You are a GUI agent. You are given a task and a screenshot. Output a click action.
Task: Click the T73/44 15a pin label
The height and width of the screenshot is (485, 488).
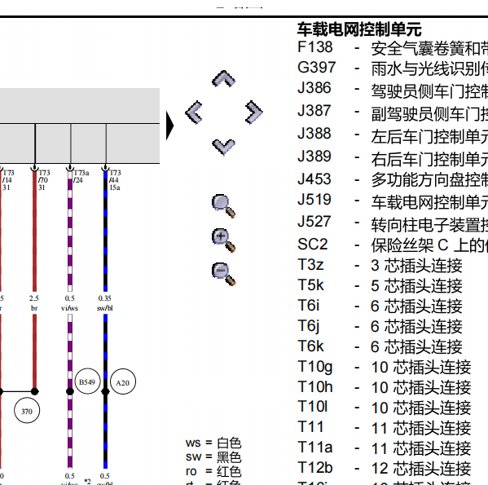[115, 180]
